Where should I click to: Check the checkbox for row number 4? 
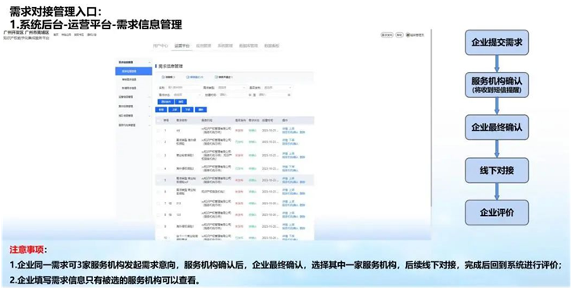click(x=158, y=168)
